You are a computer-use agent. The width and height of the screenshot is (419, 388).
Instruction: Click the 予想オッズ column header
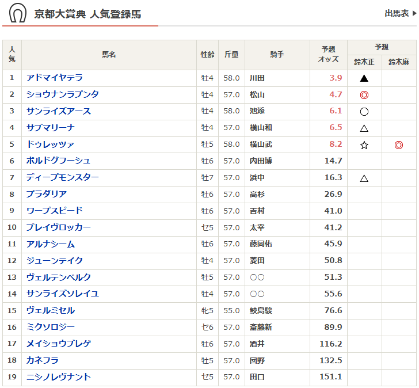click(329, 55)
